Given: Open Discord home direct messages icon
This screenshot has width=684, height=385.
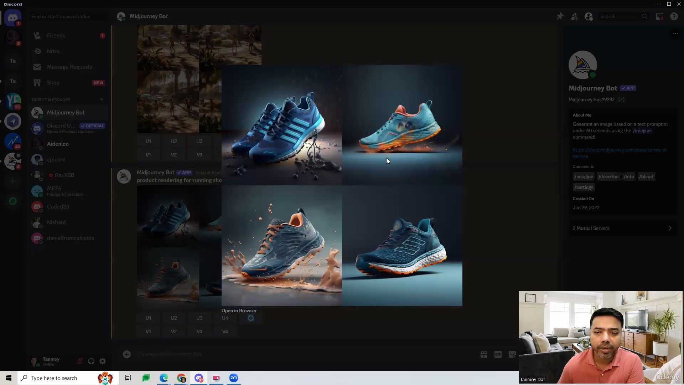Looking at the screenshot, I should [x=13, y=17].
